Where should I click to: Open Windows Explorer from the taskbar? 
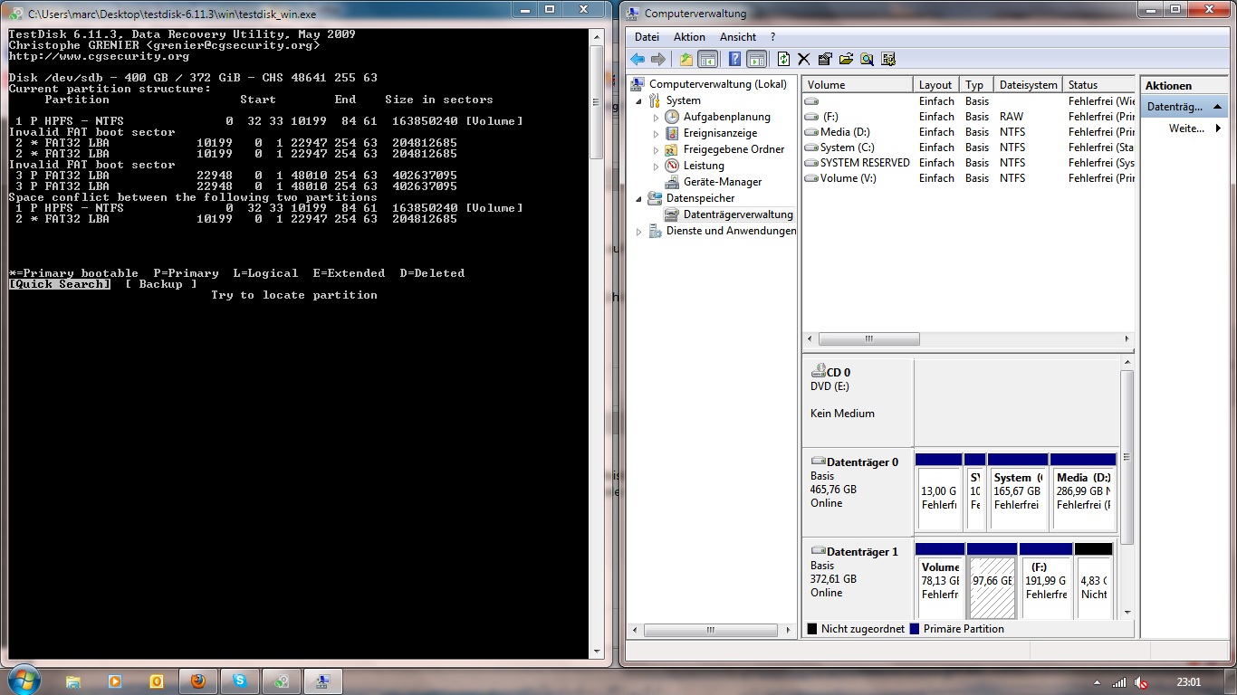coord(73,681)
